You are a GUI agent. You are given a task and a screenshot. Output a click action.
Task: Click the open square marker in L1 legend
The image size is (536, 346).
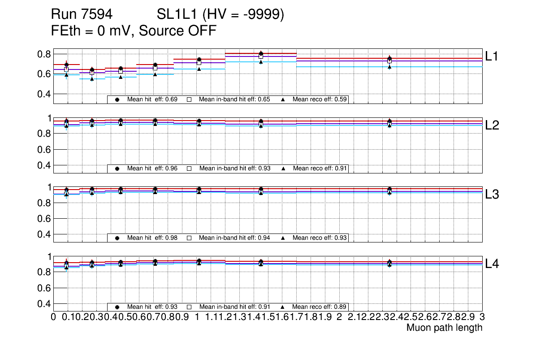pos(189,99)
